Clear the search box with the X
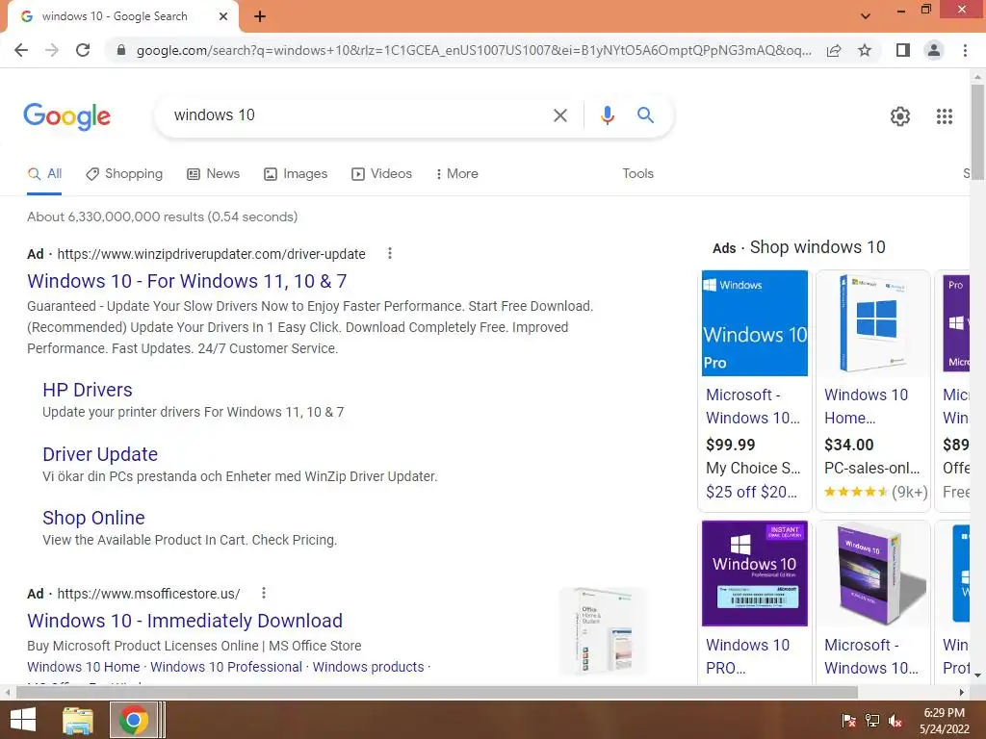986x739 pixels. coord(560,115)
